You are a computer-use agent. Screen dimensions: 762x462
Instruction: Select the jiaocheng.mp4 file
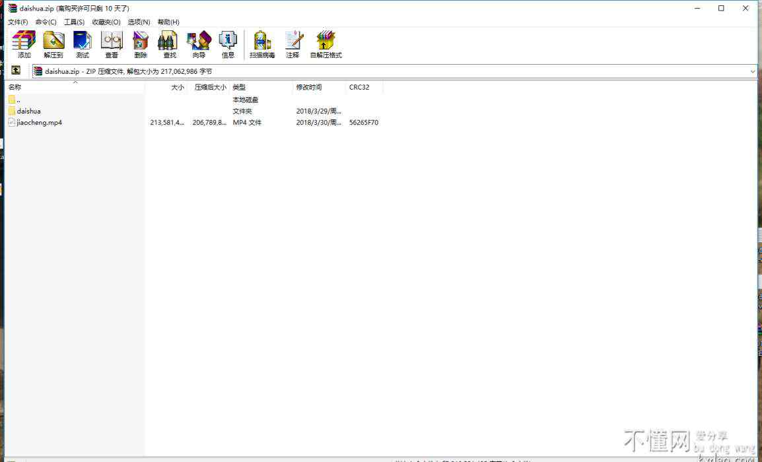(39, 122)
